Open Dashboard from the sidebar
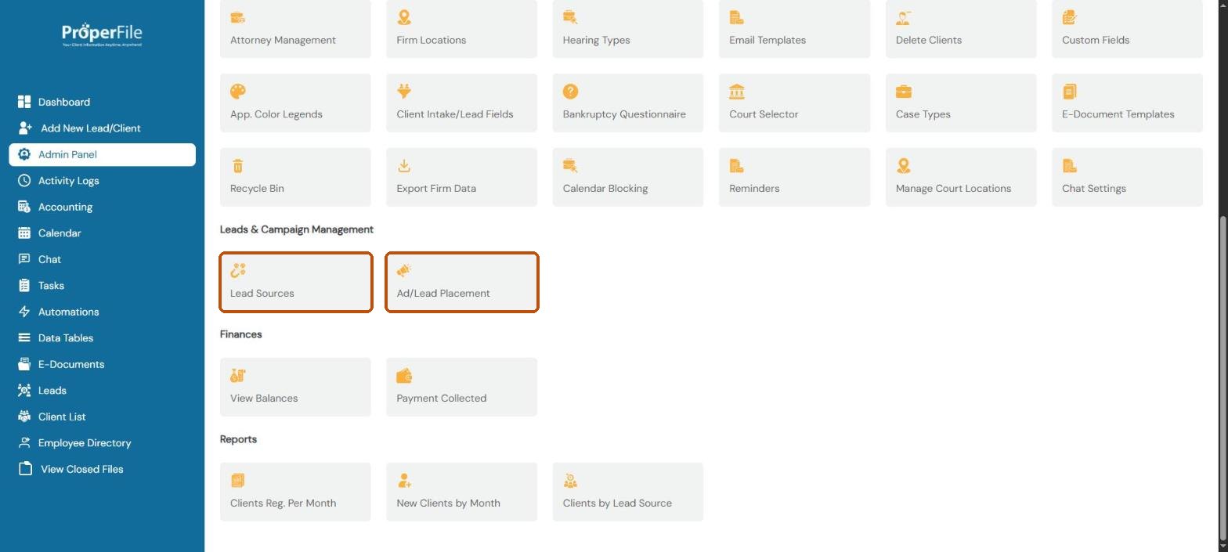The image size is (1228, 552). coord(103,102)
